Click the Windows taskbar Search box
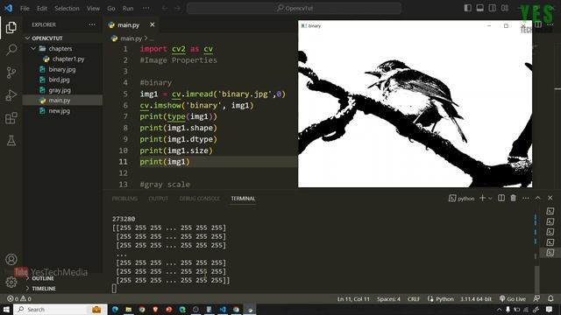The image size is (561, 315). tap(60, 309)
